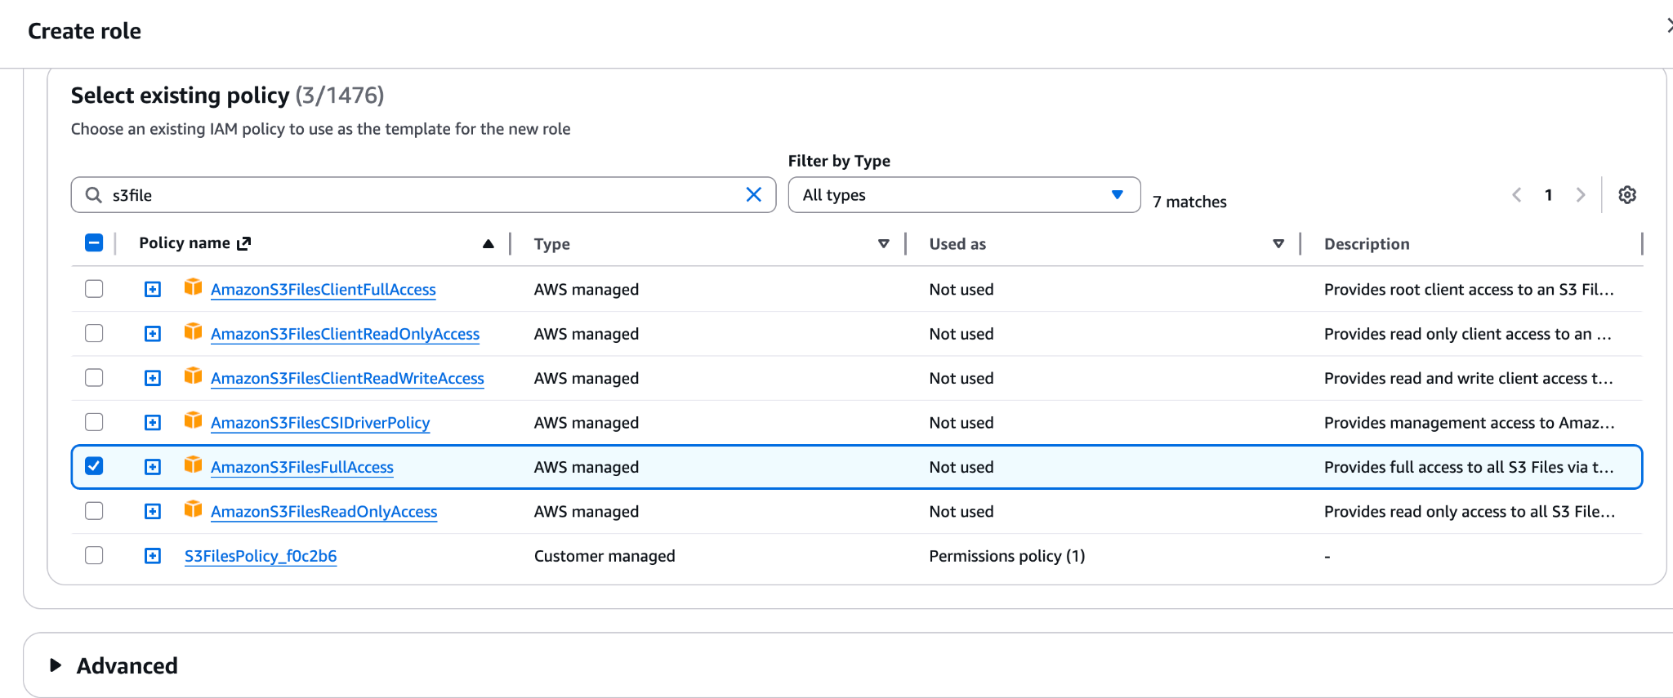Screen dimensions: 1673x698
Task: Clear the s3file search text
Action: (753, 194)
